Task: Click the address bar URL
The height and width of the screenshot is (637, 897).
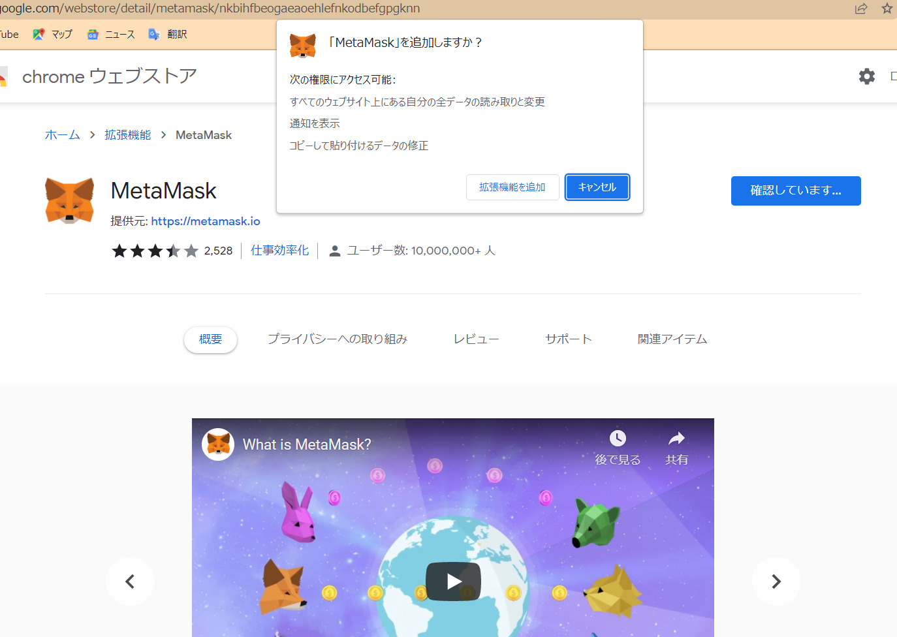Action: [x=210, y=8]
